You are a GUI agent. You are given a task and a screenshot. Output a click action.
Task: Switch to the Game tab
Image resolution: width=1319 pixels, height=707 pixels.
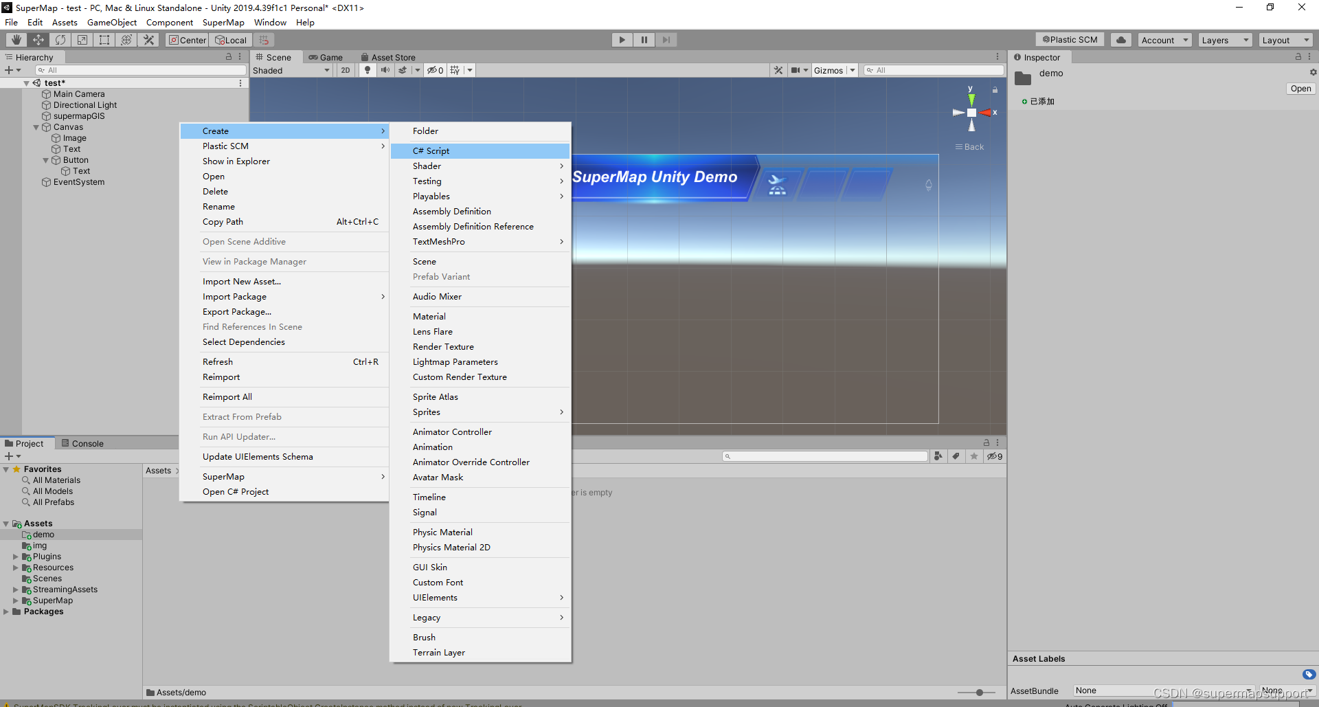(326, 57)
